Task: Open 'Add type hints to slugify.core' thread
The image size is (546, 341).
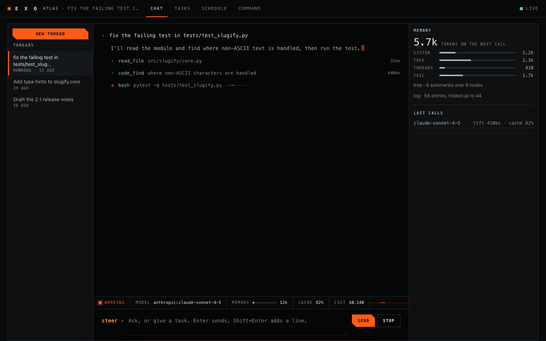Action: click(x=50, y=84)
